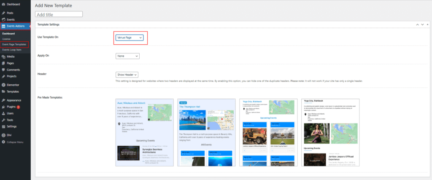Open the Venue Page dropdown

(x=130, y=38)
